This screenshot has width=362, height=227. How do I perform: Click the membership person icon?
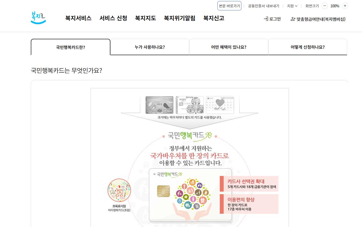[x=293, y=19]
